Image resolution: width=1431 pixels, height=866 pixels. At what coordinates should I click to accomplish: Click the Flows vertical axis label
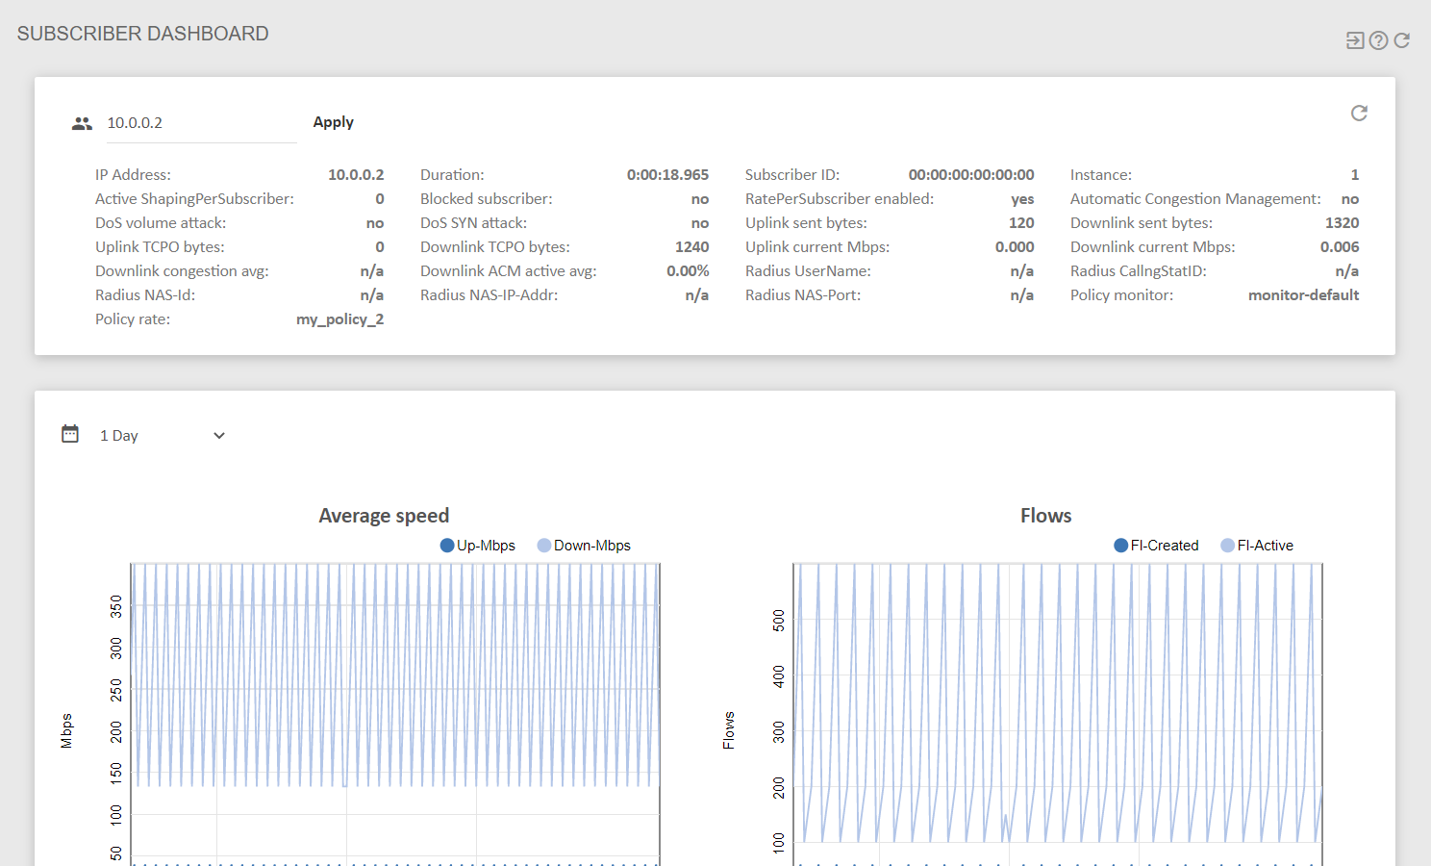pyautogui.click(x=729, y=730)
